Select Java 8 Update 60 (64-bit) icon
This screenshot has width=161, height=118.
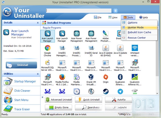pos(106,51)
